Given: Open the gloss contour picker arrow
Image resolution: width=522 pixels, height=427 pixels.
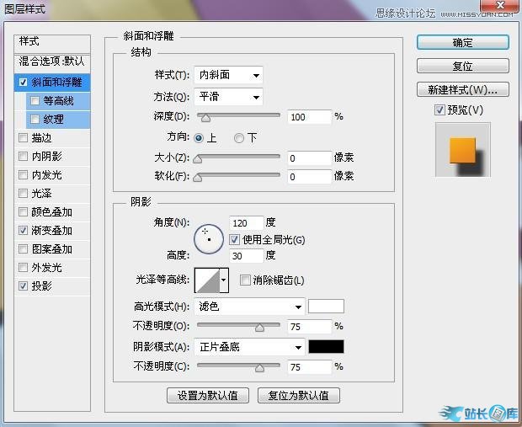Looking at the screenshot, I should click(224, 280).
